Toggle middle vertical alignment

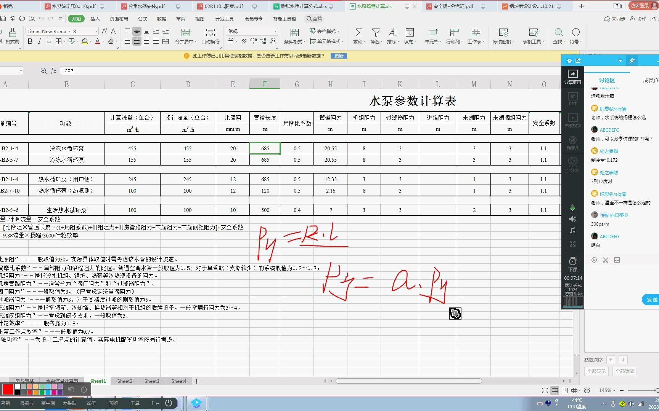137,31
